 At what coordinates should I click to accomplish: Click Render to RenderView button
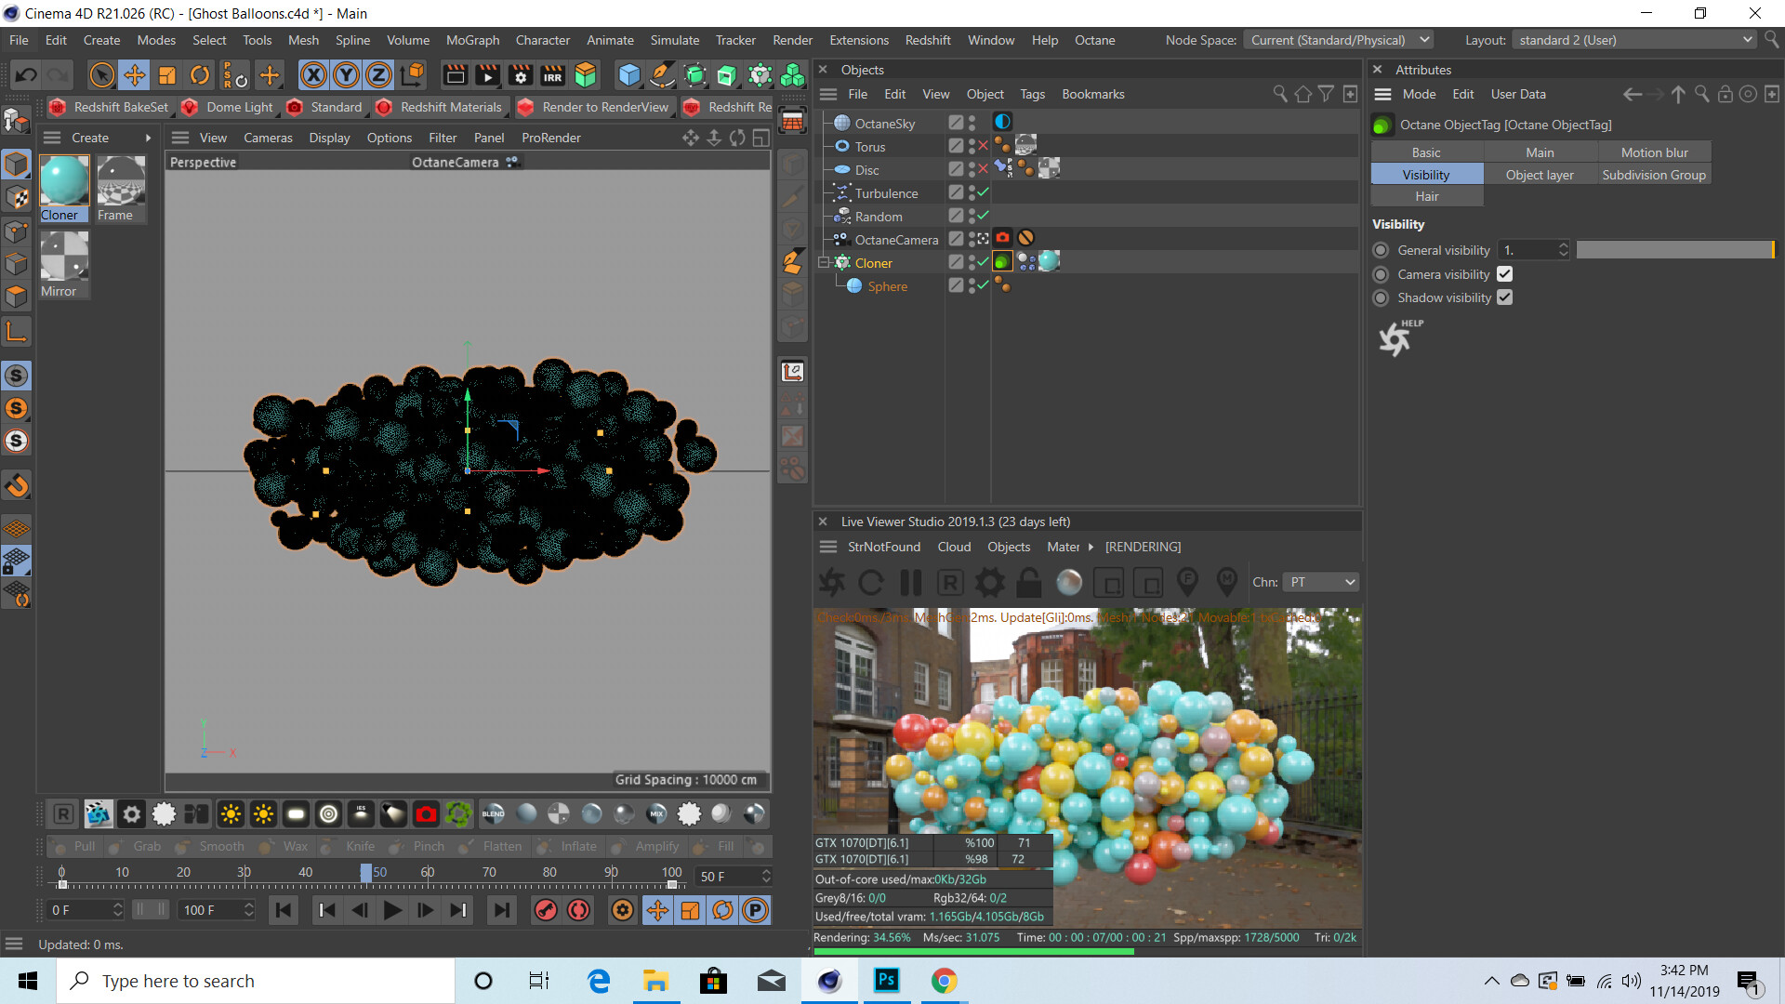[593, 107]
